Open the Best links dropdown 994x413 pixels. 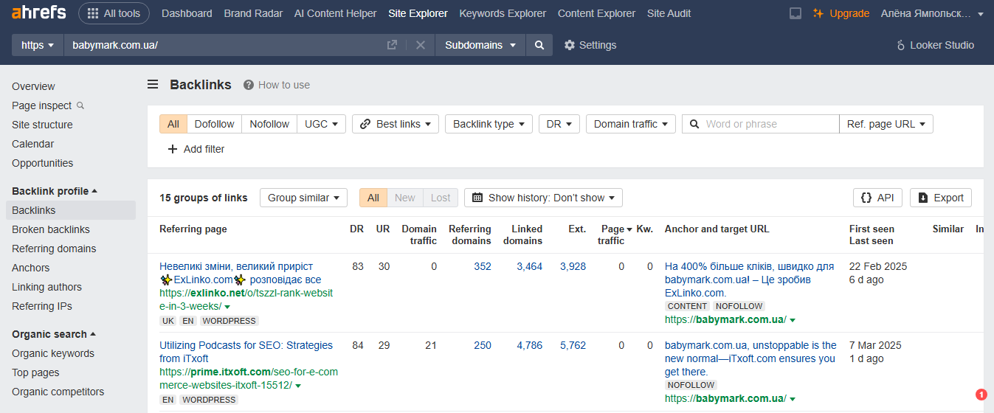point(396,124)
